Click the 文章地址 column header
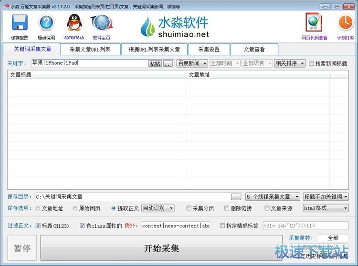The width and height of the screenshot is (358, 266). [258, 74]
